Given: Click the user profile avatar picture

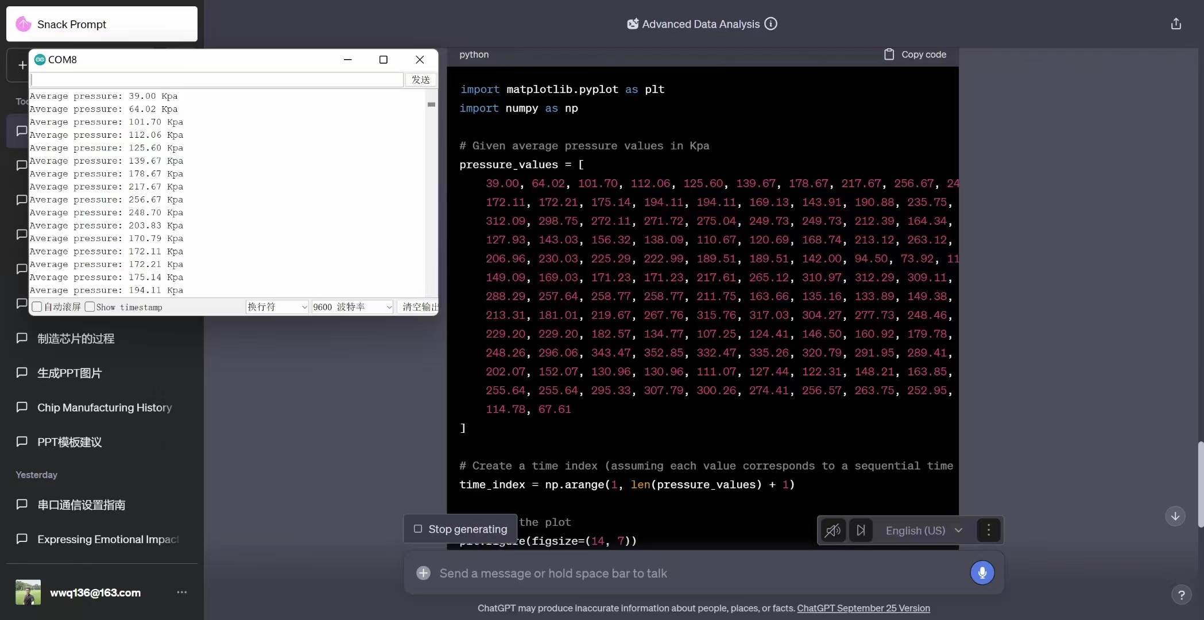Looking at the screenshot, I should [x=28, y=592].
